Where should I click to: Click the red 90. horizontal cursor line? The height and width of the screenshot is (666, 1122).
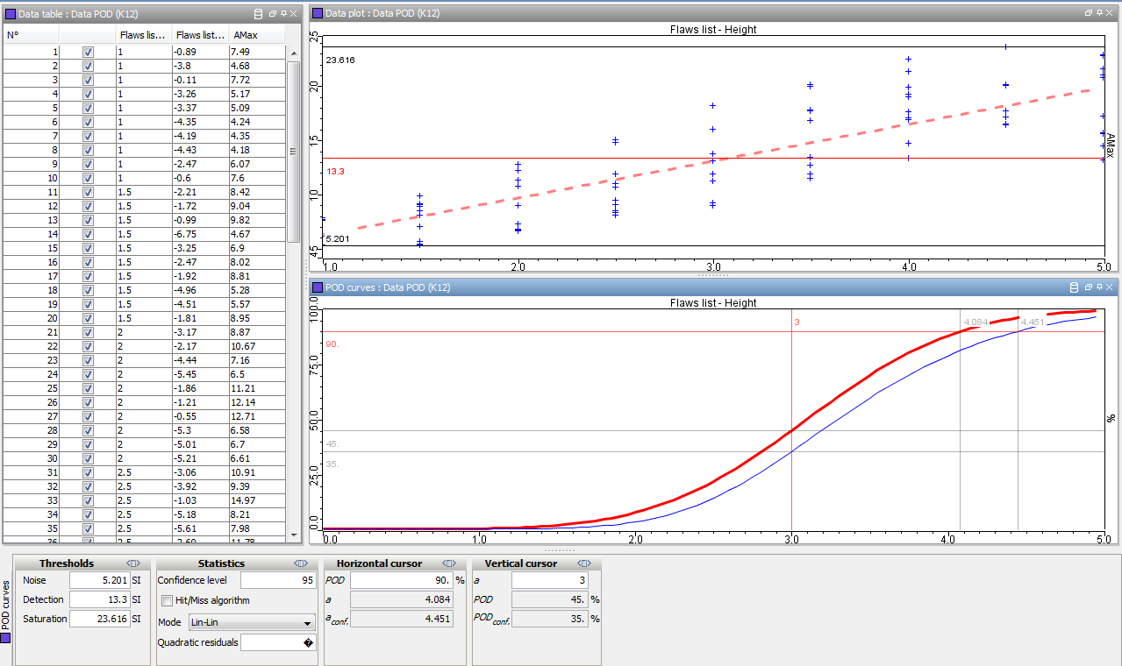click(x=713, y=331)
